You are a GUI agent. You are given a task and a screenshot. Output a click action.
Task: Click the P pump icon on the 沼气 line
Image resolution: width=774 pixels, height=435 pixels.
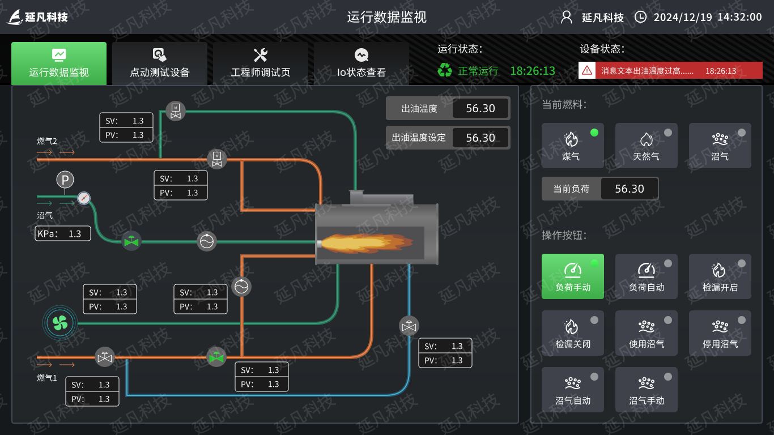coord(65,179)
